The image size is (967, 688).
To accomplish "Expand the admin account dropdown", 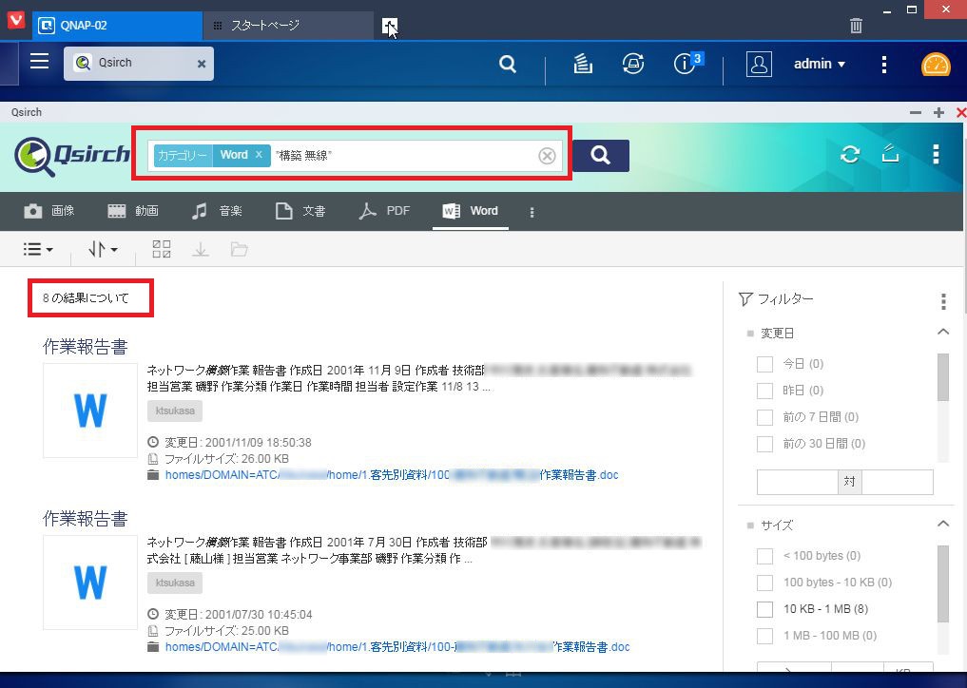I will (x=819, y=64).
